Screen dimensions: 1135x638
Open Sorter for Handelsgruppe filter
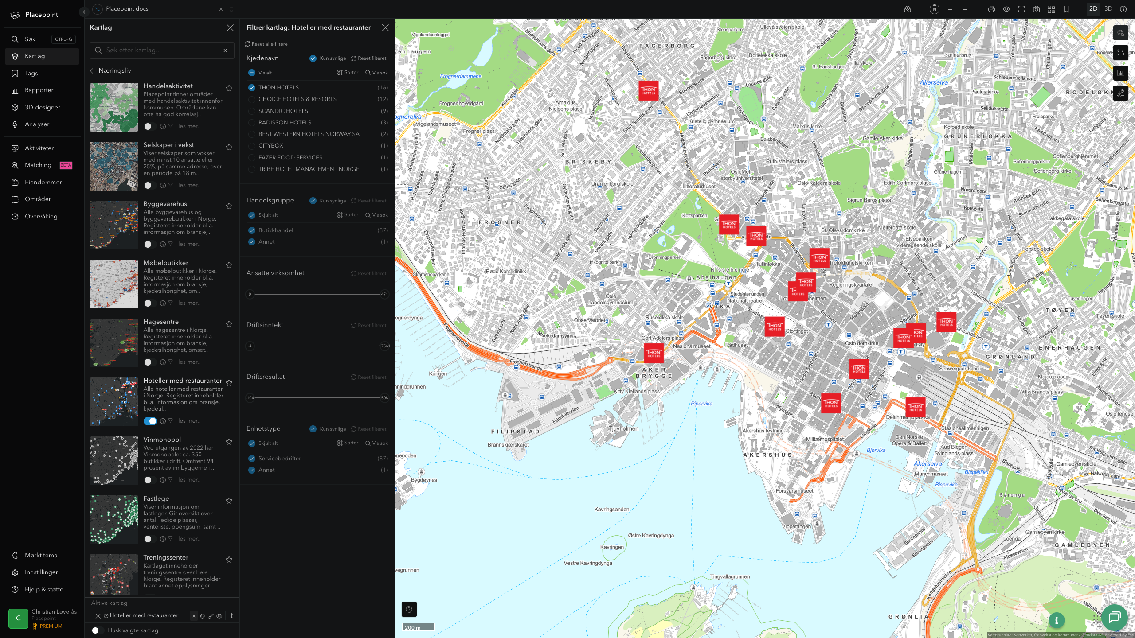pos(348,215)
